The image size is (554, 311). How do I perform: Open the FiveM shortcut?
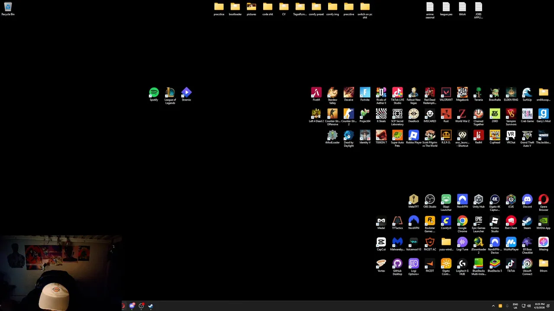(316, 95)
